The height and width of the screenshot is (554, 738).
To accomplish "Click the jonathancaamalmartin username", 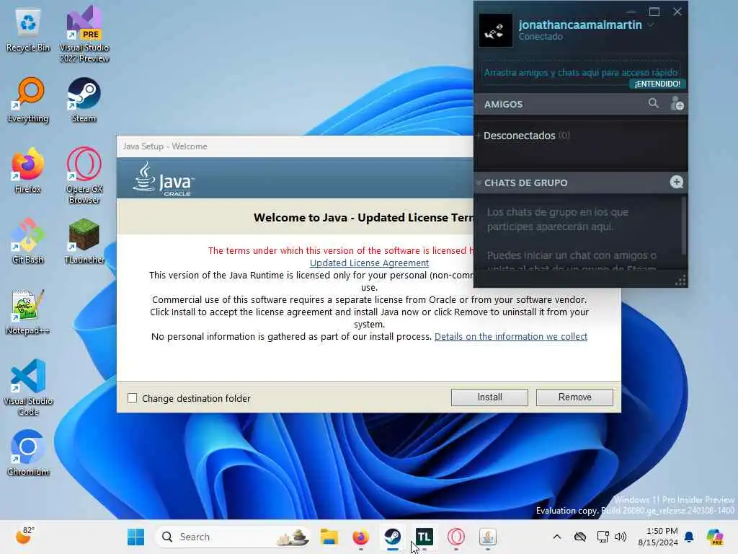I will [x=580, y=25].
